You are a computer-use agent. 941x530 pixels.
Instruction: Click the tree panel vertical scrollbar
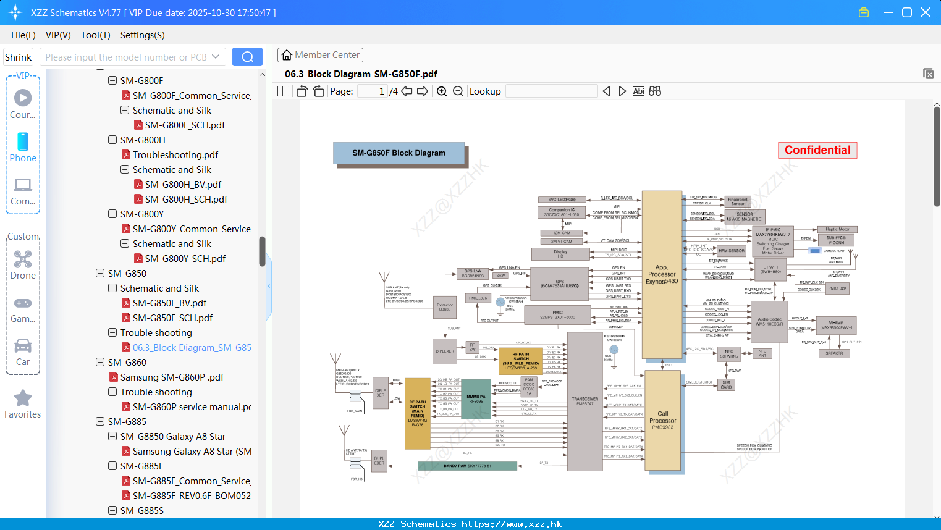(262, 250)
